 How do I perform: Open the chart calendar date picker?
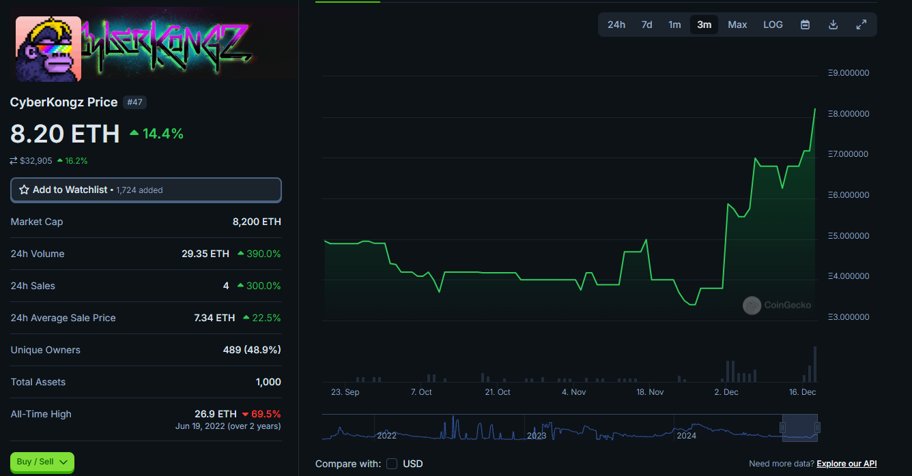(805, 25)
